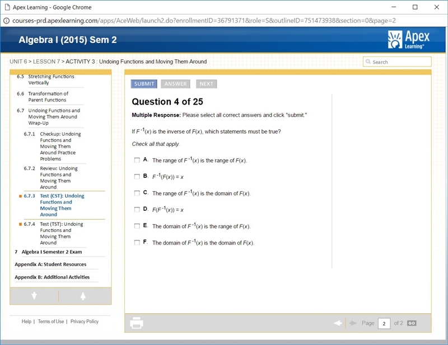Image resolution: width=448 pixels, height=345 pixels.
Task: Check answer C checkbox
Action: 137,193
